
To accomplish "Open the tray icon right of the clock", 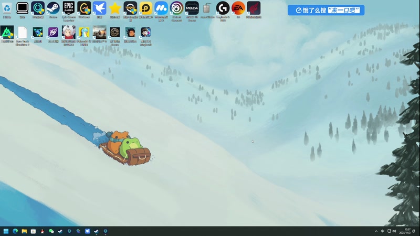I will pyautogui.click(x=414, y=231).
